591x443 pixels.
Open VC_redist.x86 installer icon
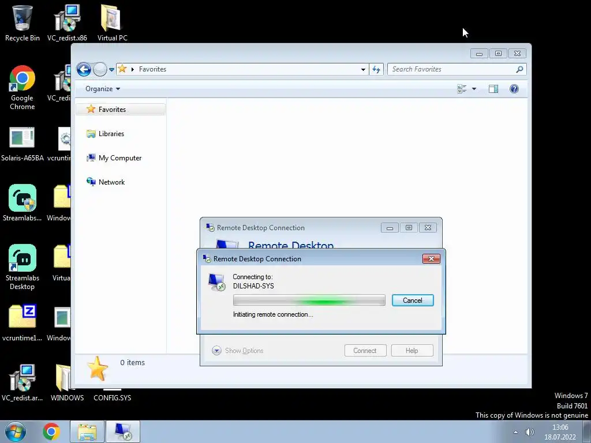click(67, 22)
